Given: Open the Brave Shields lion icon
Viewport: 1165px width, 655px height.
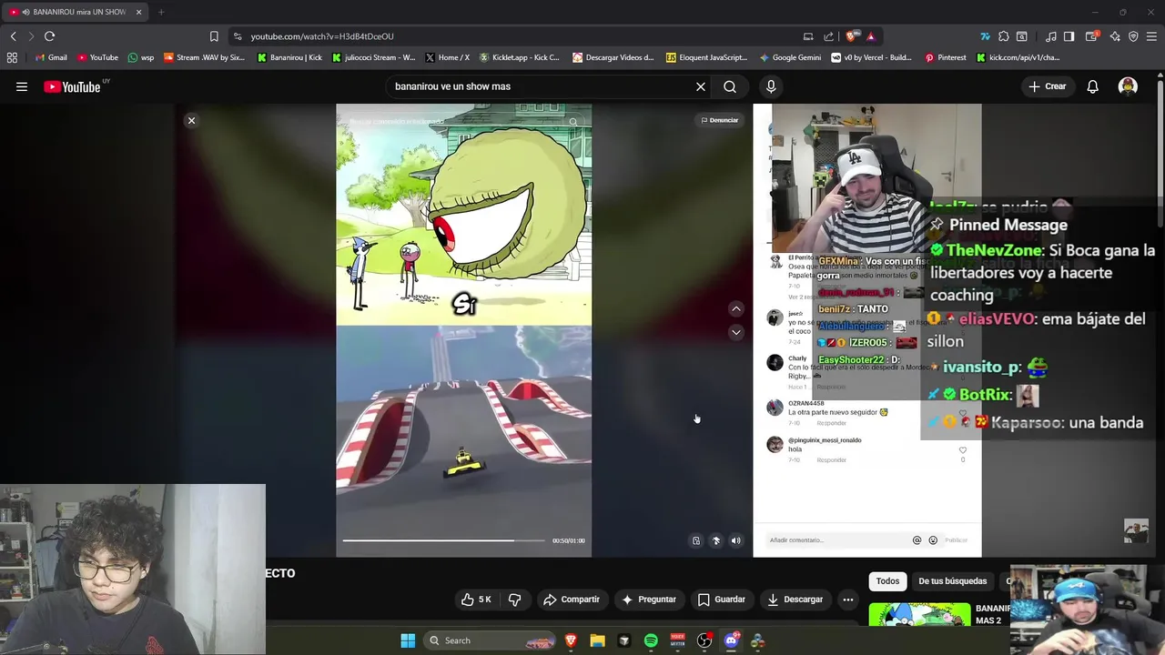Looking at the screenshot, I should (851, 36).
